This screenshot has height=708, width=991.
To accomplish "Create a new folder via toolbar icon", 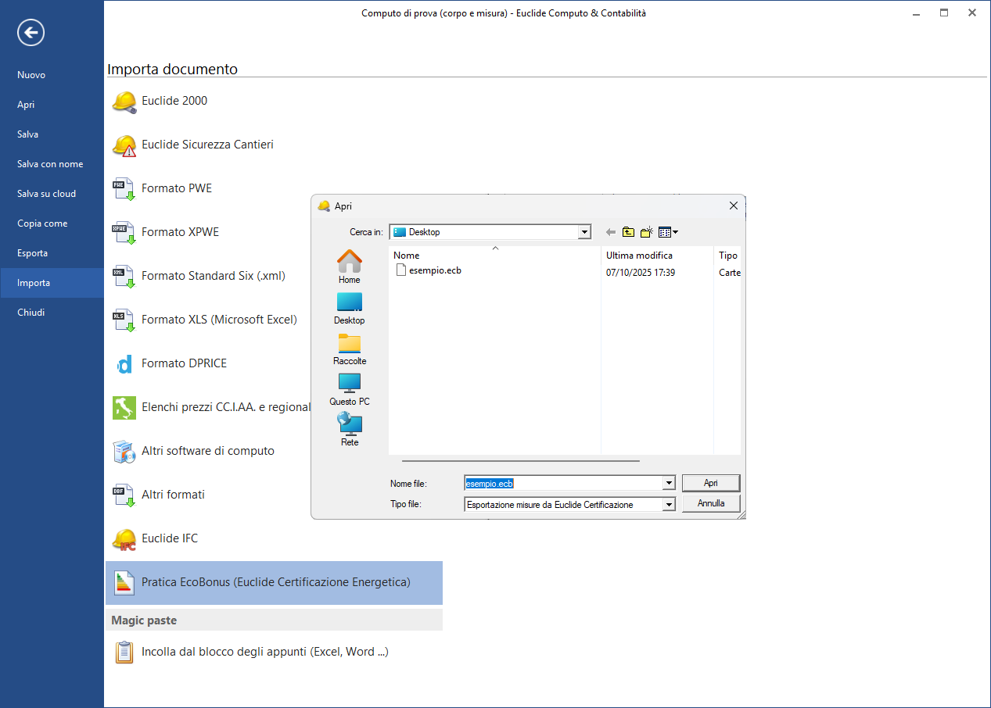I will point(646,232).
